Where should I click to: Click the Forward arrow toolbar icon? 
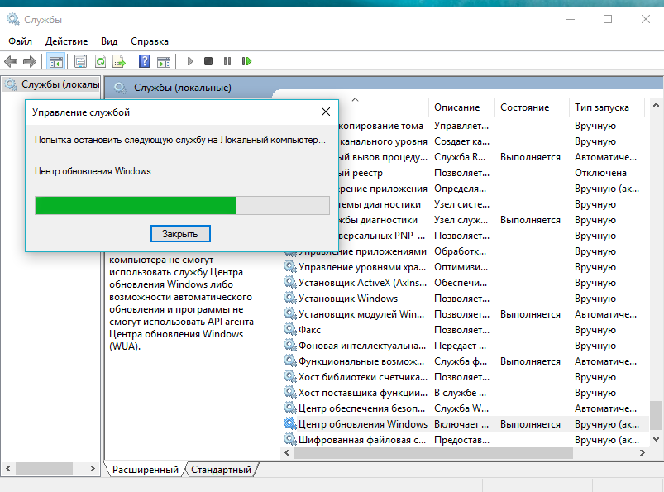click(x=30, y=62)
